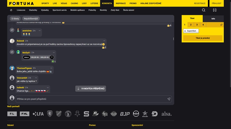This screenshot has height=129, width=231.
Task: Expand the +1 reply near Molly61
Action: click(x=12, y=52)
